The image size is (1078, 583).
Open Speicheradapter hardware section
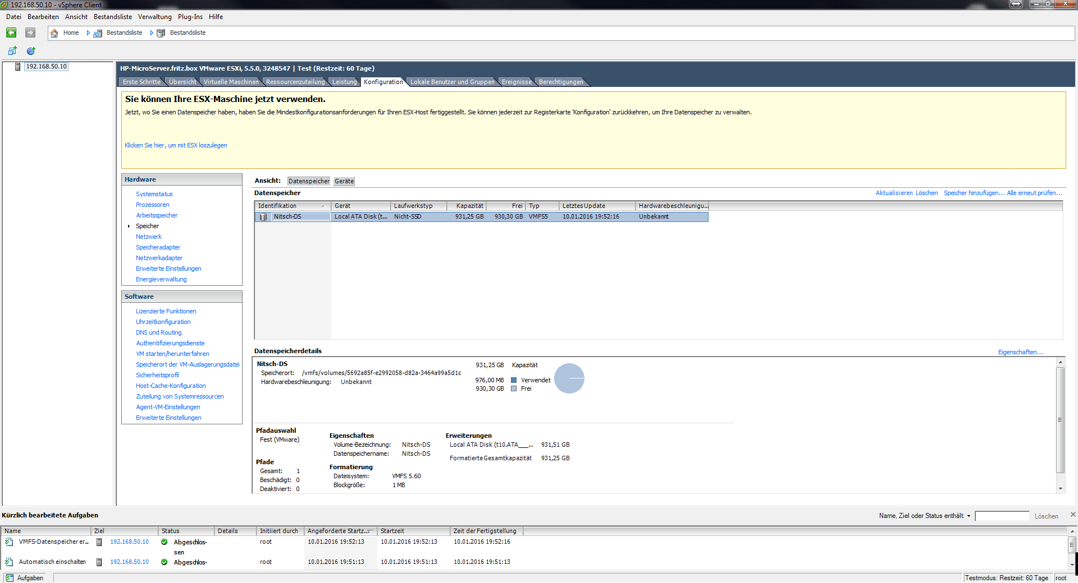pyautogui.click(x=158, y=247)
